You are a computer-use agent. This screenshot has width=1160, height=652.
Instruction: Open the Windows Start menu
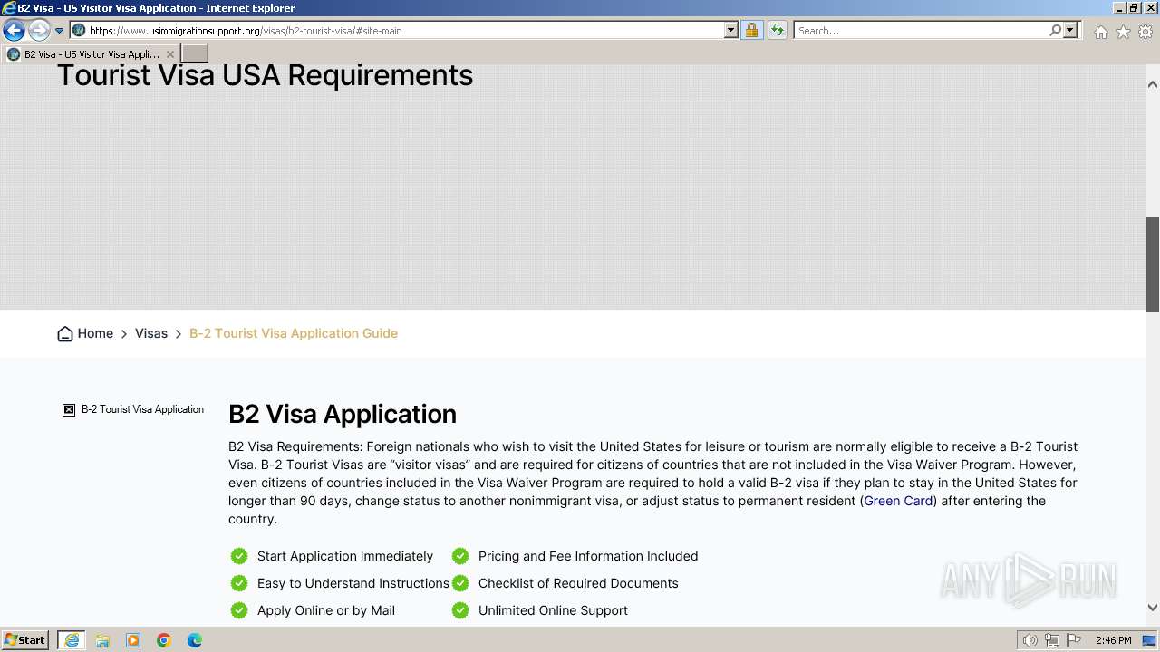tap(25, 640)
